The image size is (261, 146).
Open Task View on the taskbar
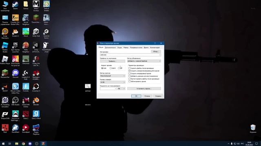(10, 144)
